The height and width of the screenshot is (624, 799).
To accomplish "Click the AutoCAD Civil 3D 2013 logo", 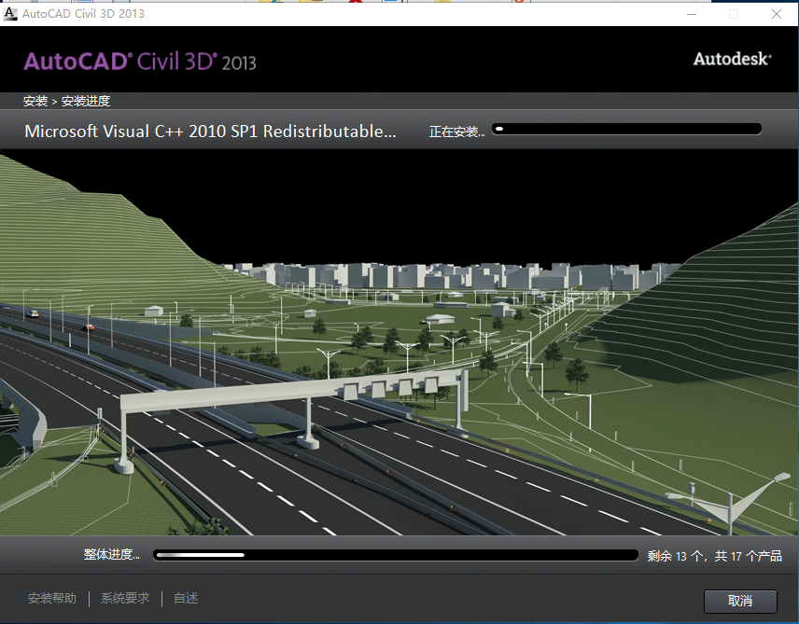I will 140,62.
